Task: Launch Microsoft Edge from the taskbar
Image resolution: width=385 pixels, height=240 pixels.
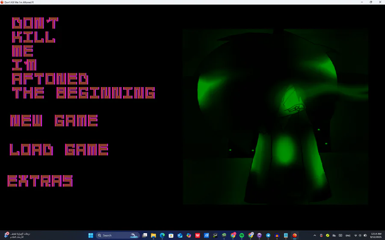Action: [x=162, y=235]
